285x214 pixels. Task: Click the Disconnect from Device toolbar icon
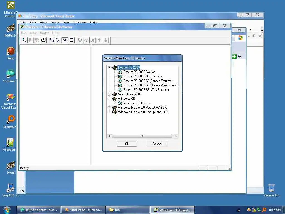click(x=31, y=40)
